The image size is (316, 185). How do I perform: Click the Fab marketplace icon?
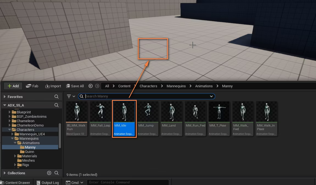(x=29, y=86)
